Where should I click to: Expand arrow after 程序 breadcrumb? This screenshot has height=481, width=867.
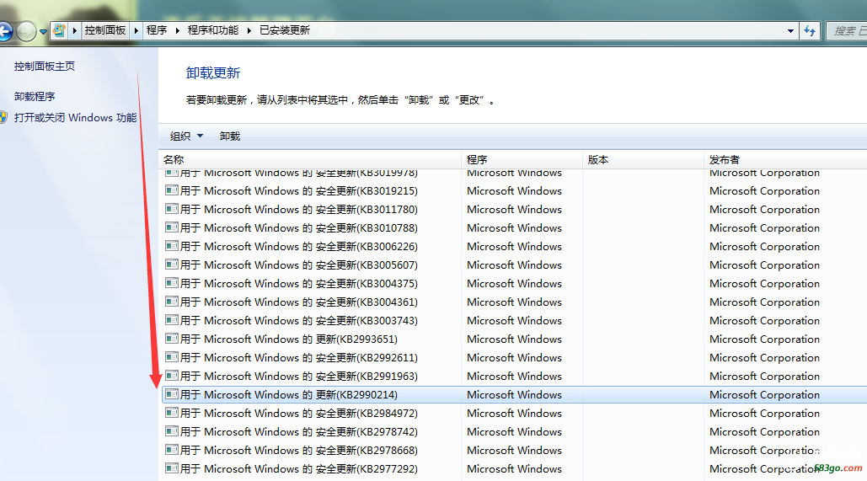(177, 30)
